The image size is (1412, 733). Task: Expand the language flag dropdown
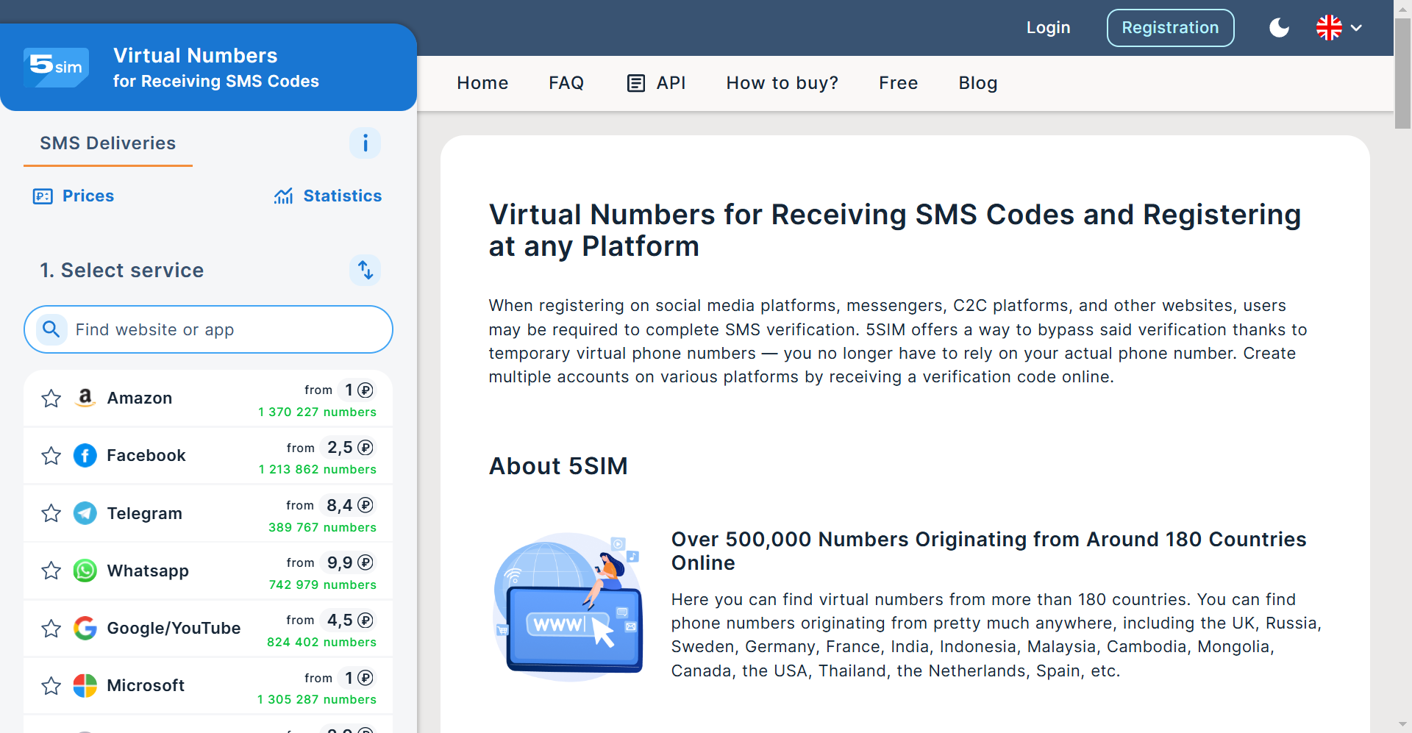[x=1339, y=28]
